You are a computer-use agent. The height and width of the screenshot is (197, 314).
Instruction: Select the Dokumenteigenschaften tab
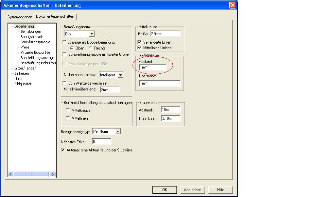point(55,16)
